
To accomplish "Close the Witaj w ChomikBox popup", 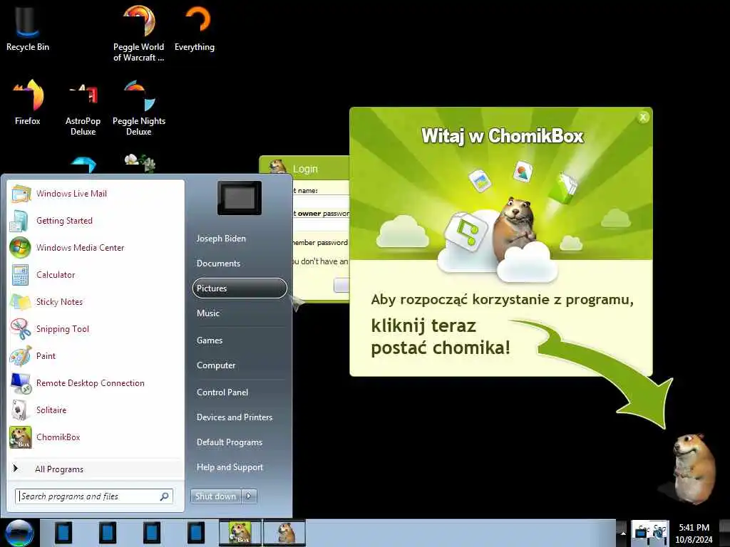I will coord(643,118).
